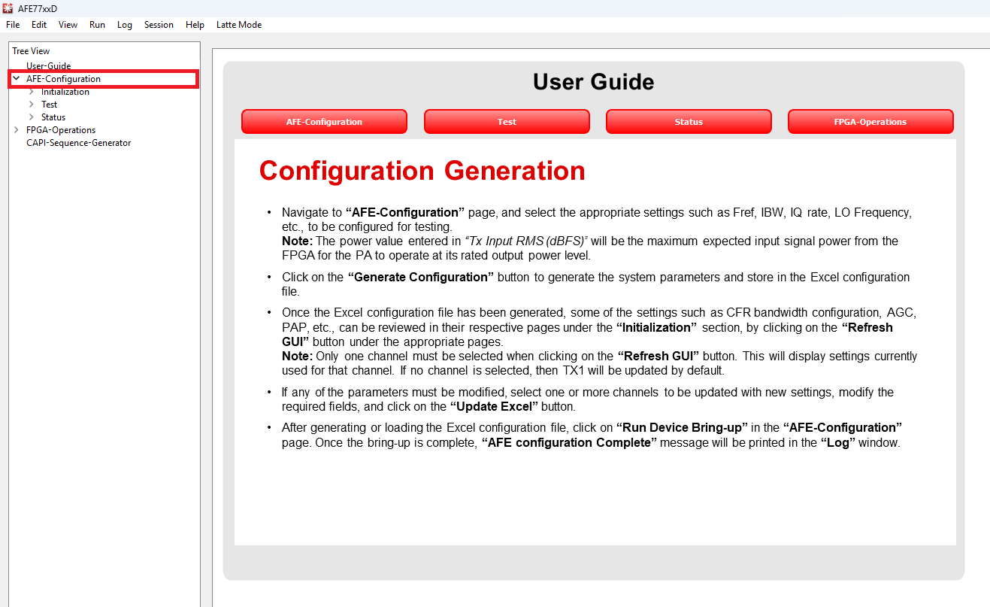The width and height of the screenshot is (990, 607).
Task: Click the red AFE-Configuration guide button
Action: coord(324,122)
